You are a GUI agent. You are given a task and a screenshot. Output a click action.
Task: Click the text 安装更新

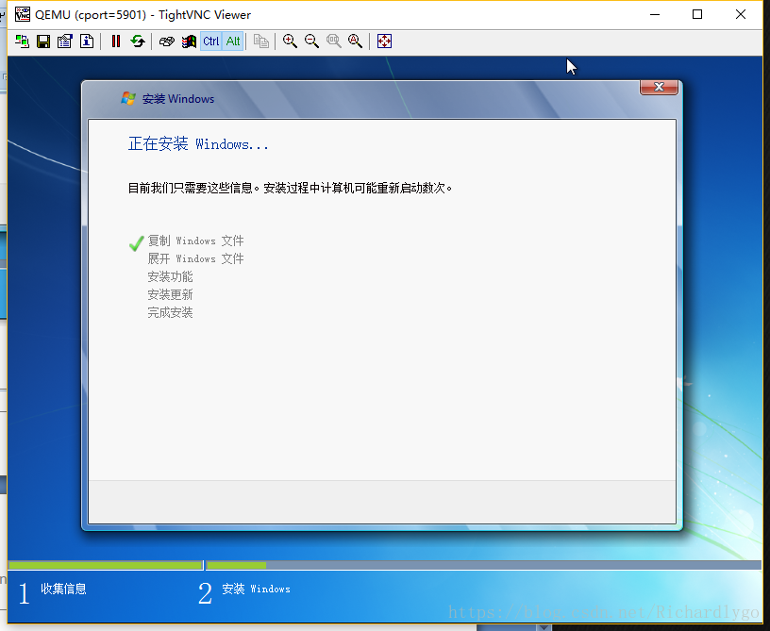coord(170,294)
